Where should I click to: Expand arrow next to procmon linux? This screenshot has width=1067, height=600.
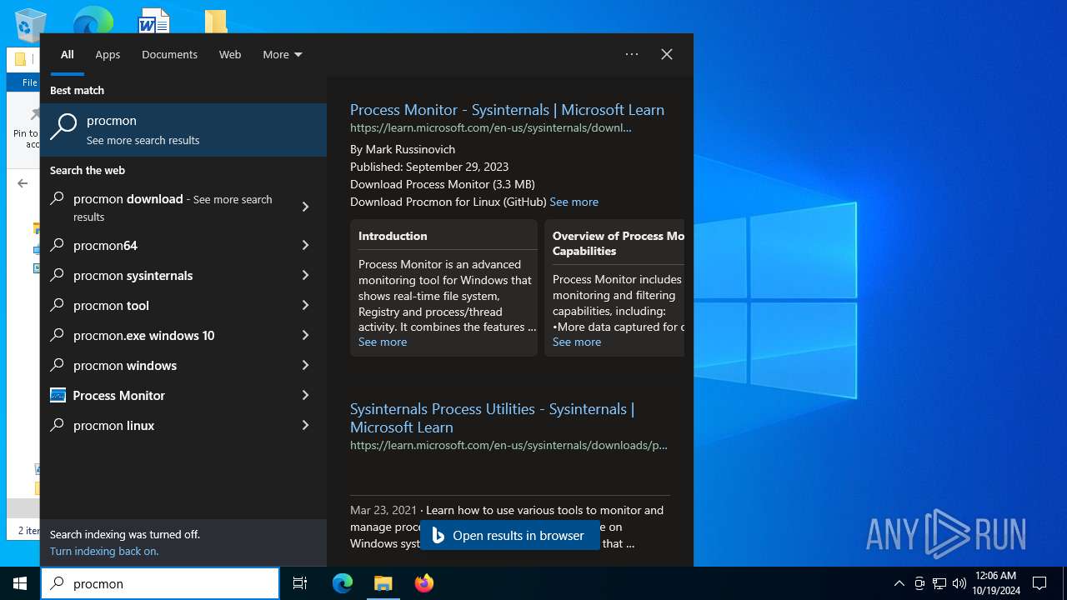click(306, 425)
